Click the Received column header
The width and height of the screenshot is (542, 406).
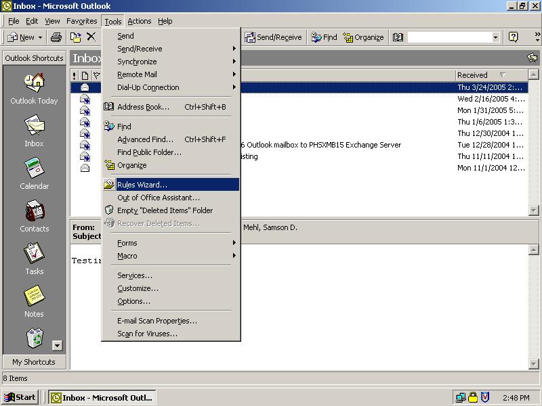pyautogui.click(x=492, y=75)
